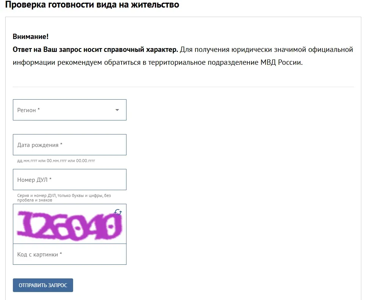The width and height of the screenshot is (370, 300).
Task: Click the Серия и номер ДУЛ hint text
Action: (64, 198)
